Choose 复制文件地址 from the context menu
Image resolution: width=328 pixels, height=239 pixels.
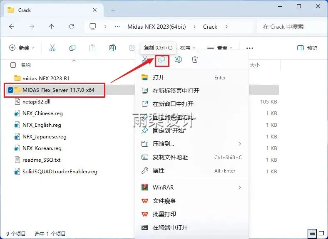(192, 157)
